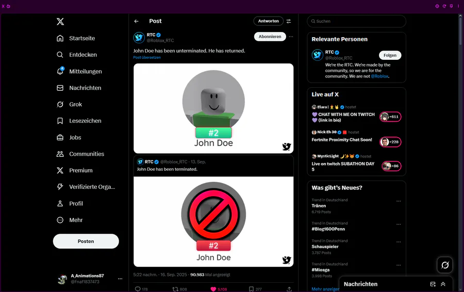Screen dimensions: 464x292
Task: Open account menu dots beside A_Animations87
Action: (120, 279)
